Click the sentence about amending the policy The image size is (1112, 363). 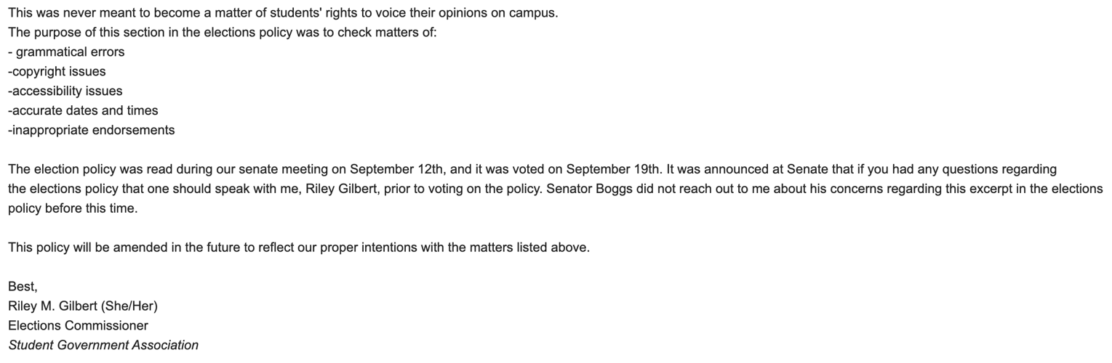[298, 248]
